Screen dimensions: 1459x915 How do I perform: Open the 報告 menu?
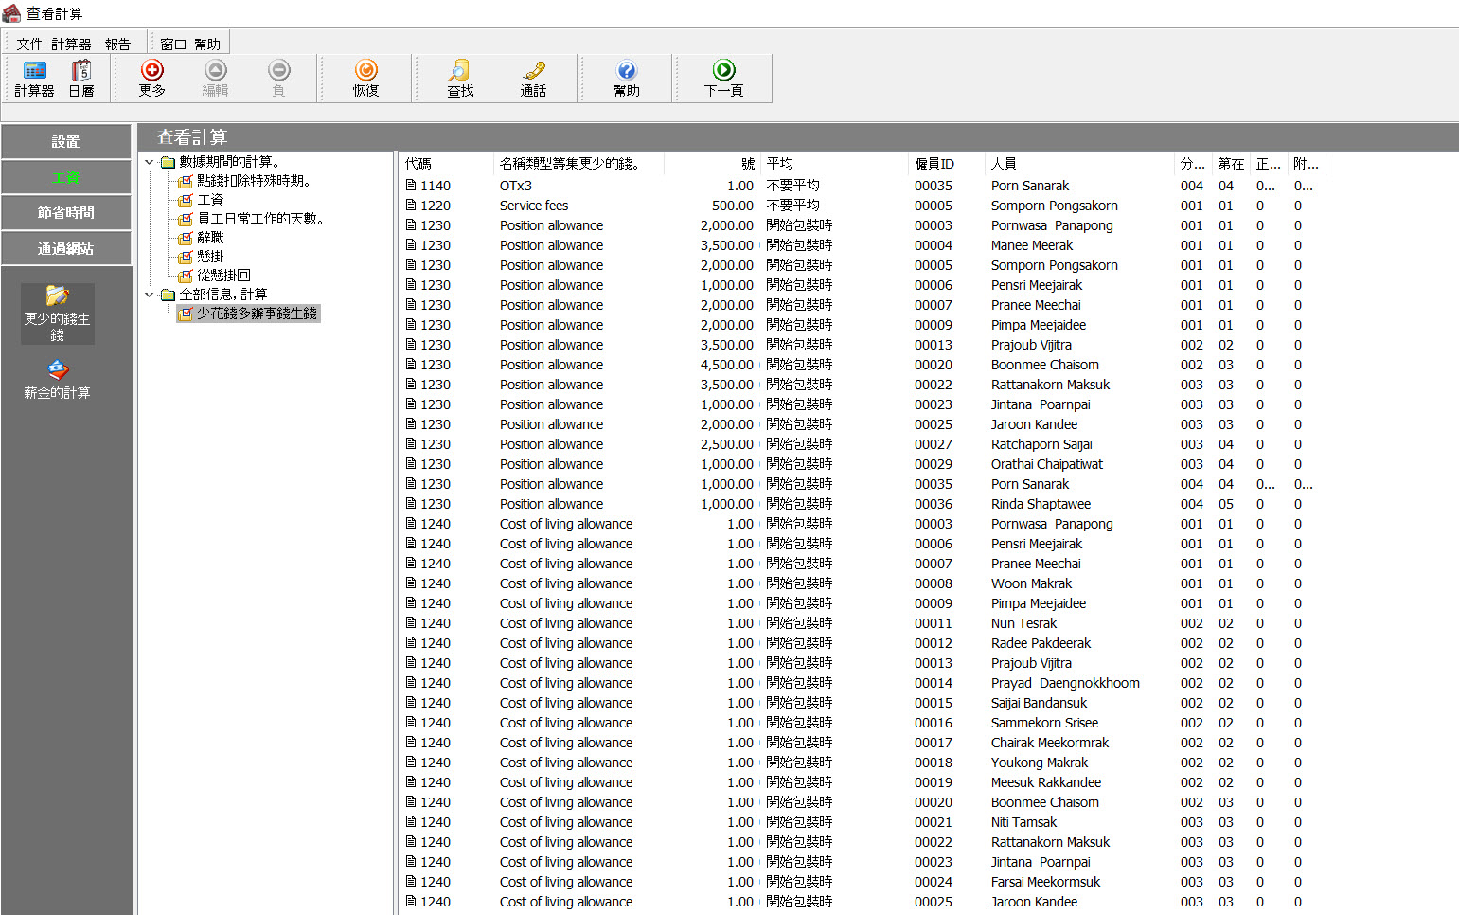pyautogui.click(x=117, y=44)
